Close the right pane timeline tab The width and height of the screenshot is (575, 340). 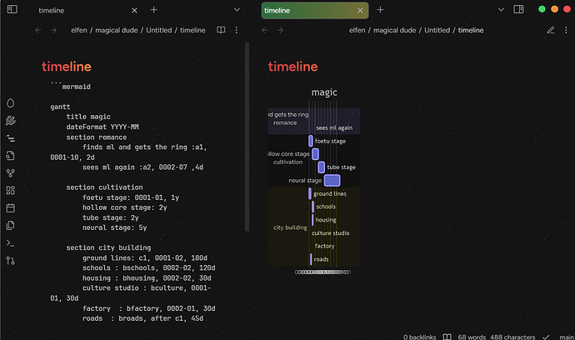[360, 11]
